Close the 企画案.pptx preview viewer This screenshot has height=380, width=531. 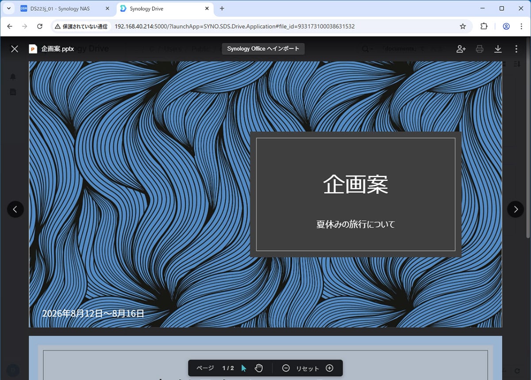(x=15, y=49)
